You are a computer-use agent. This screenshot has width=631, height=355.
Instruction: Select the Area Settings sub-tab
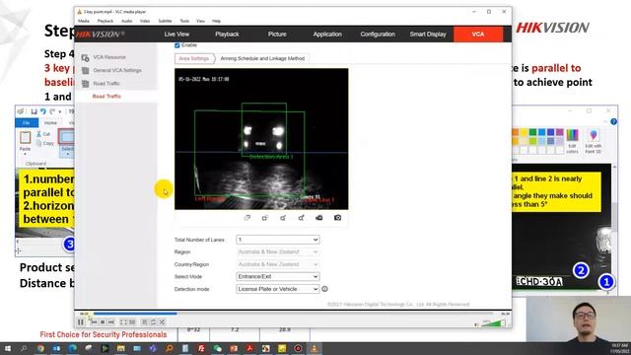point(194,58)
